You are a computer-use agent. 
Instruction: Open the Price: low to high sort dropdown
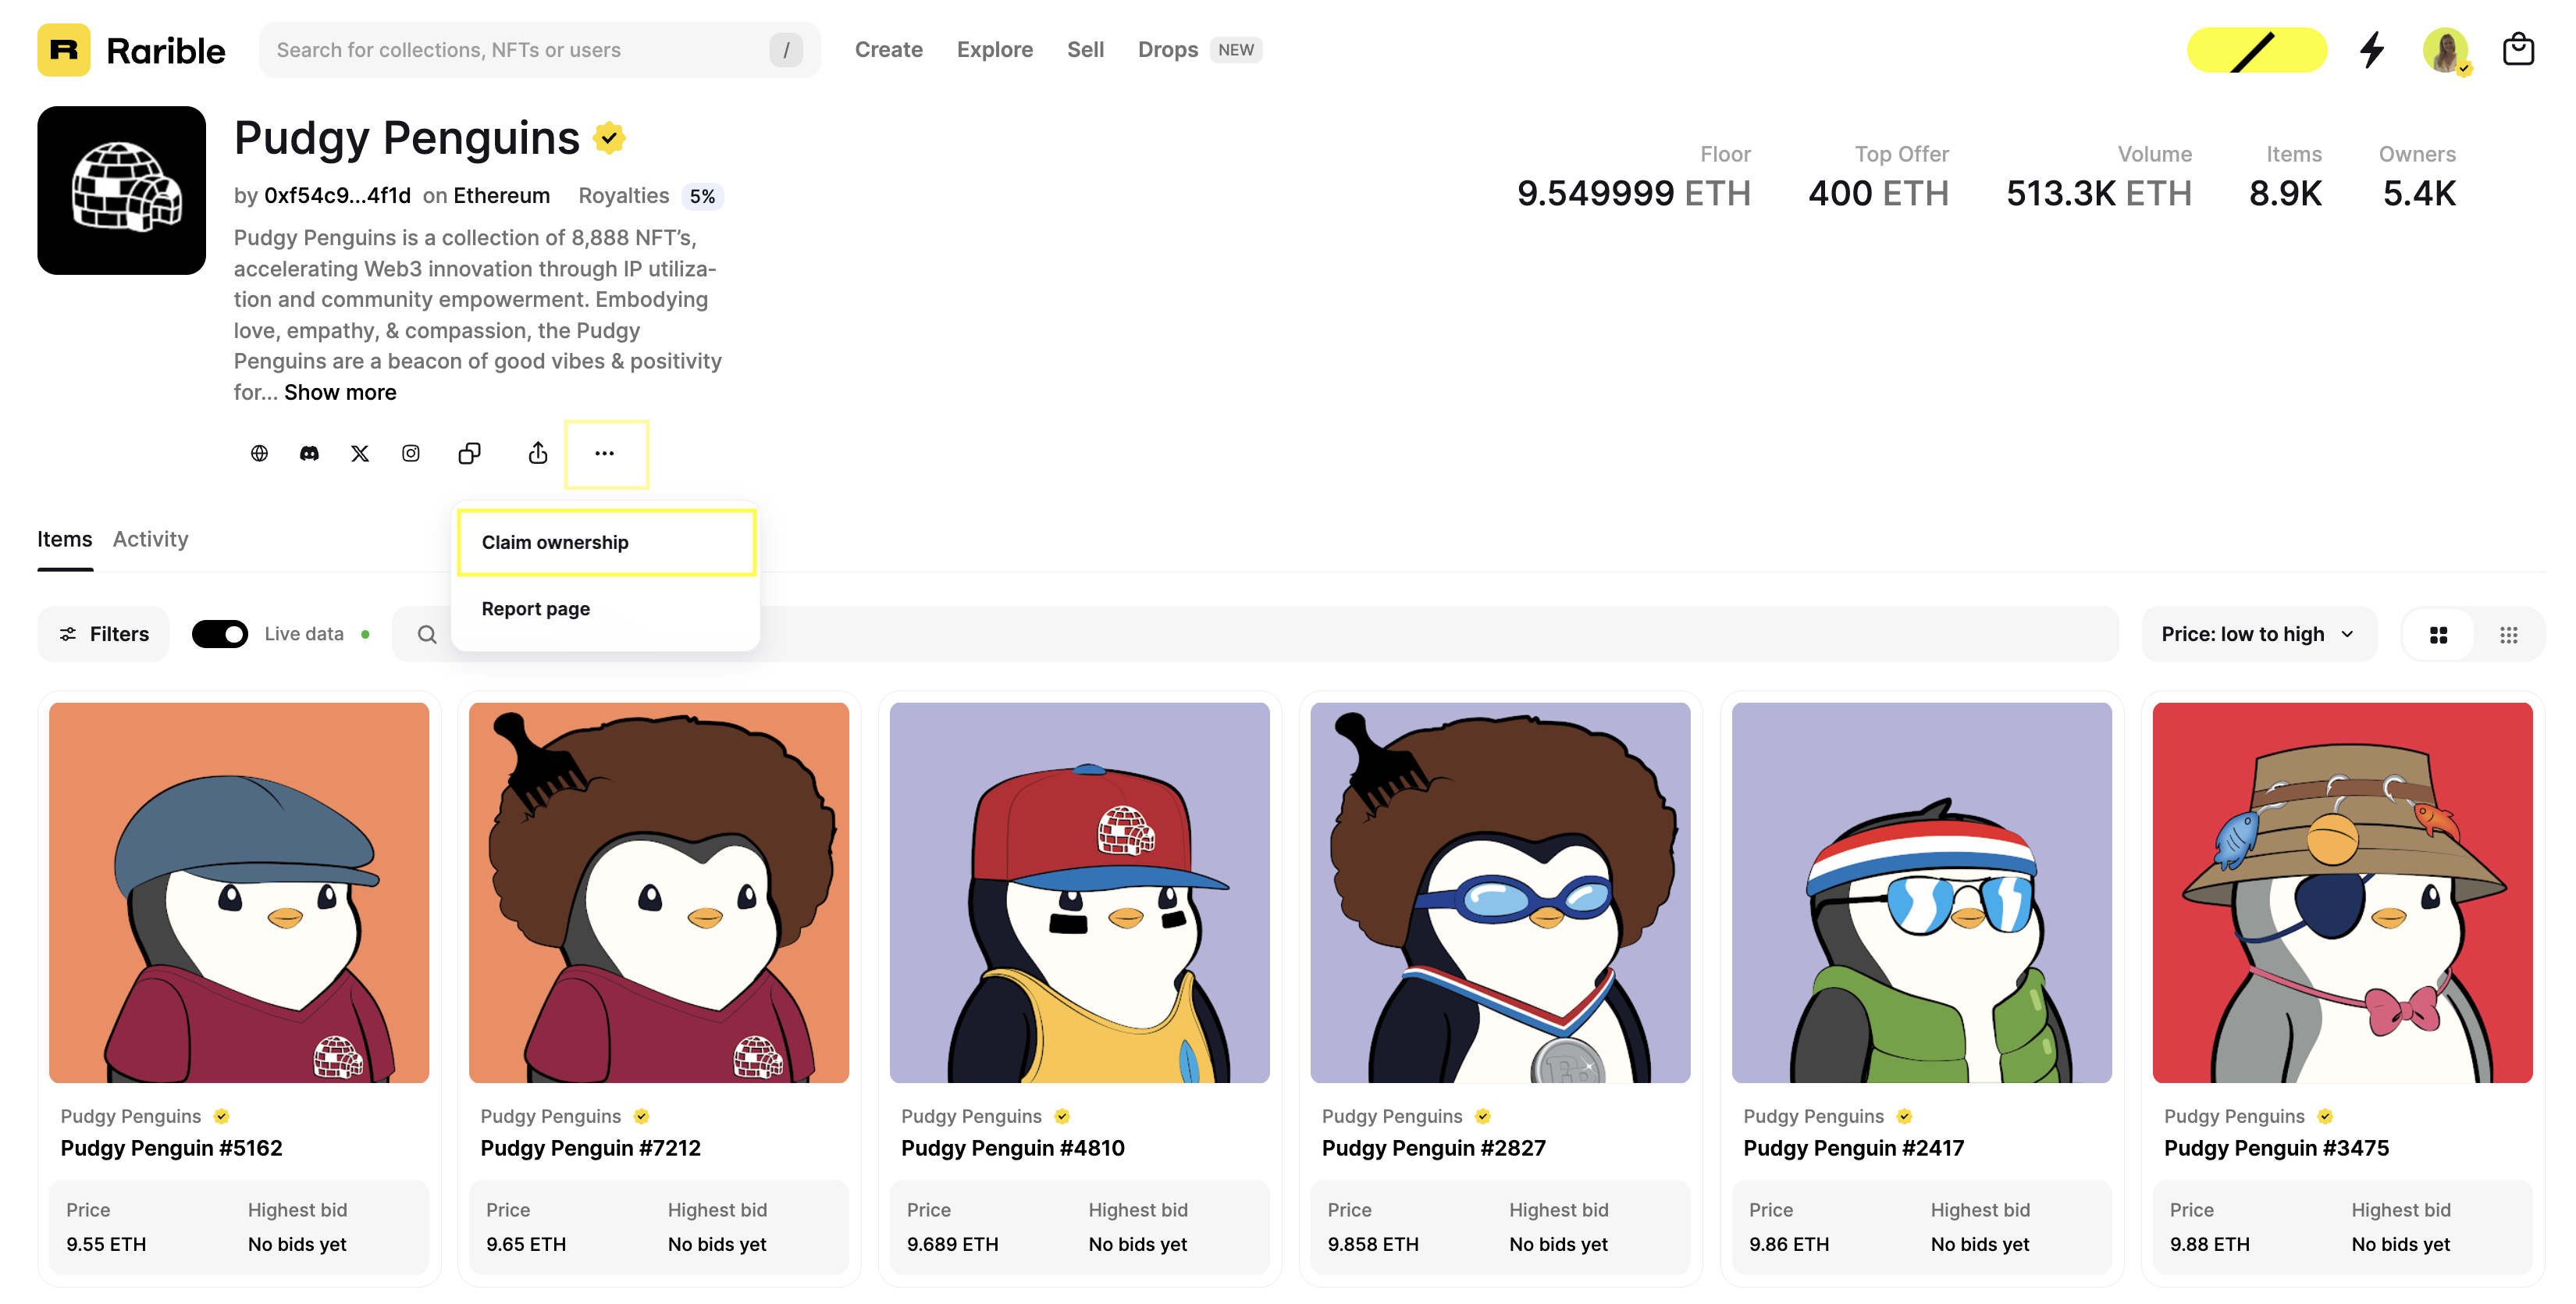pyautogui.click(x=2258, y=634)
